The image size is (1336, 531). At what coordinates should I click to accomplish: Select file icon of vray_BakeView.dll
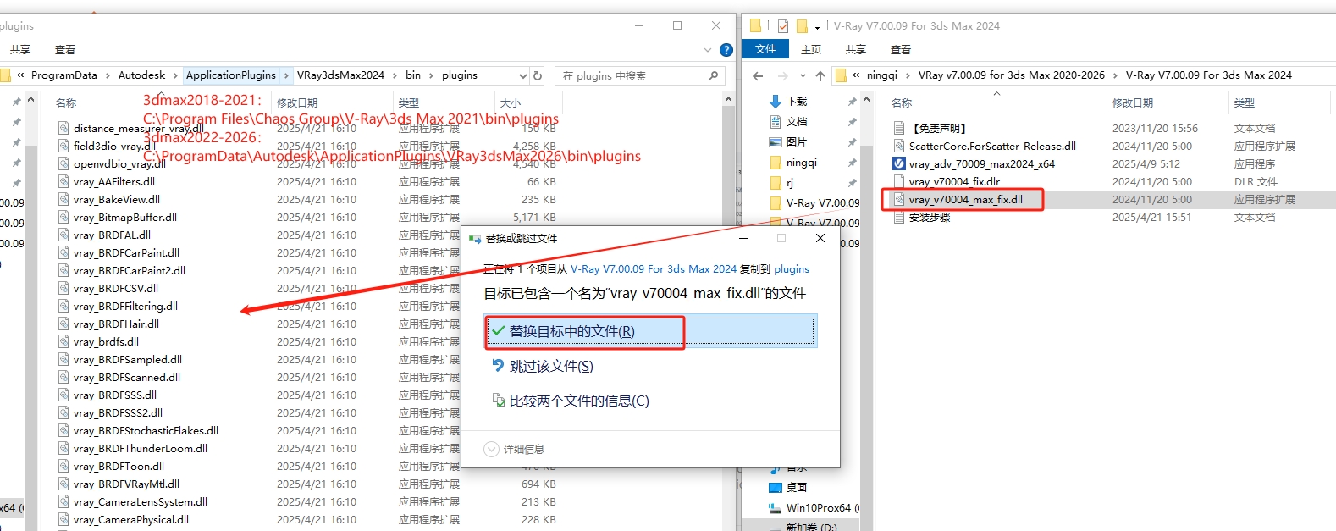(x=63, y=199)
